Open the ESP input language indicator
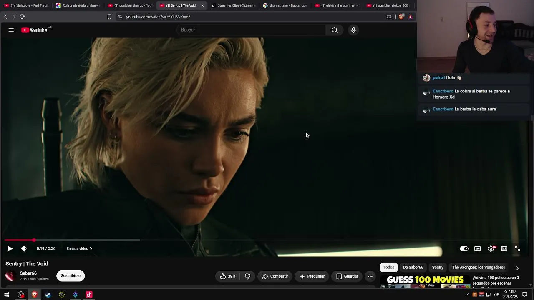The height and width of the screenshot is (300, 534). point(496,295)
